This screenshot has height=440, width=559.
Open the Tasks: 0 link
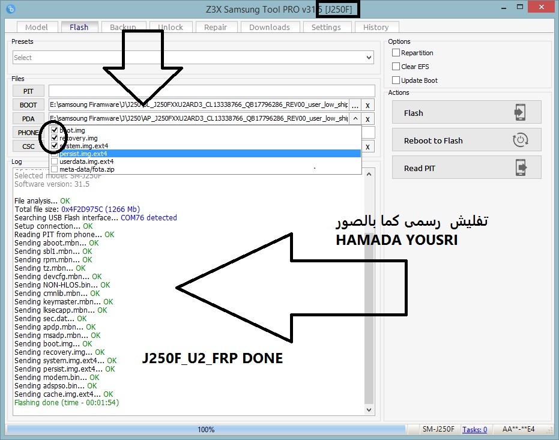click(474, 430)
